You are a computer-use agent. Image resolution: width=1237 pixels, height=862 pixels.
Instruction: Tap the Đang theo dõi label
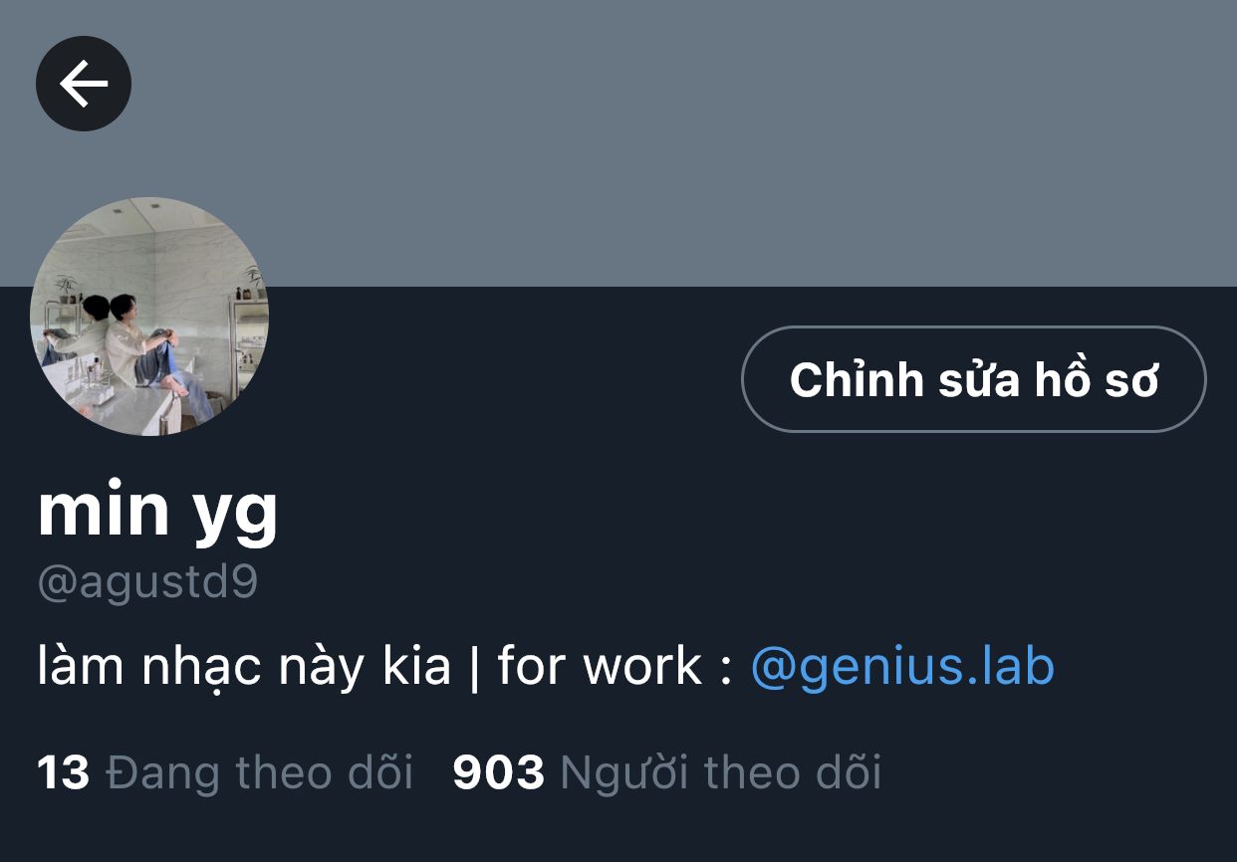pos(259,772)
